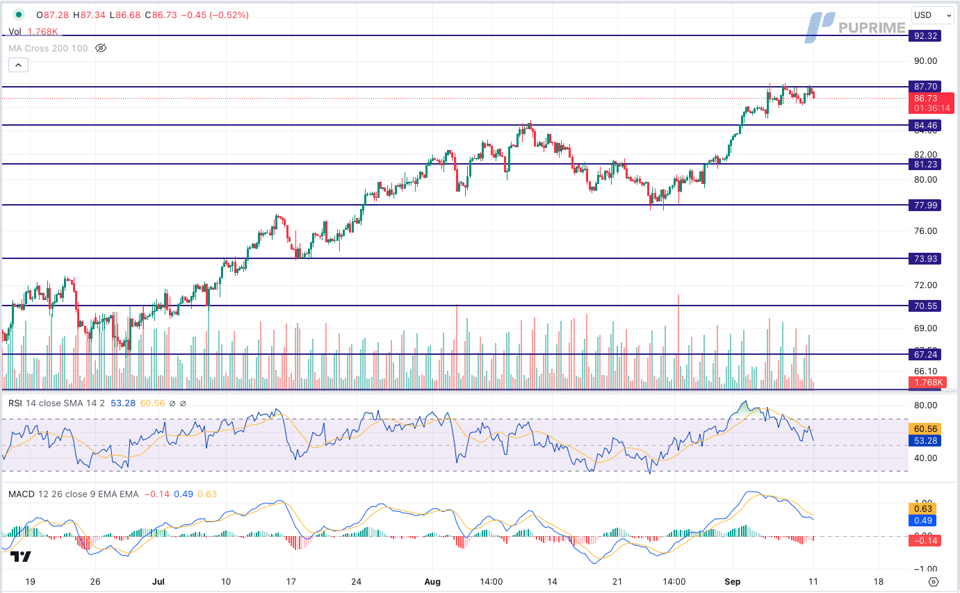The width and height of the screenshot is (960, 593).
Task: Click the 81.23 horizontal line price label
Action: point(925,165)
